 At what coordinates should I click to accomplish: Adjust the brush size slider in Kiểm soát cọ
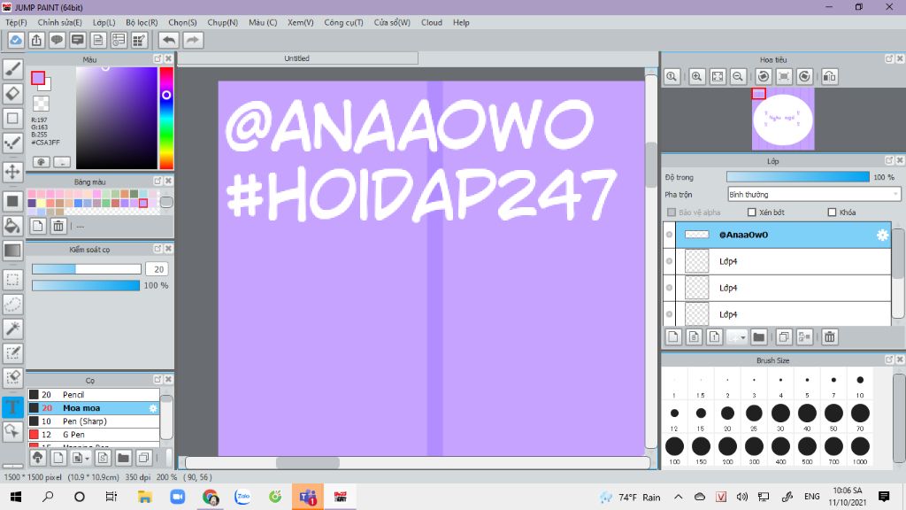click(86, 269)
